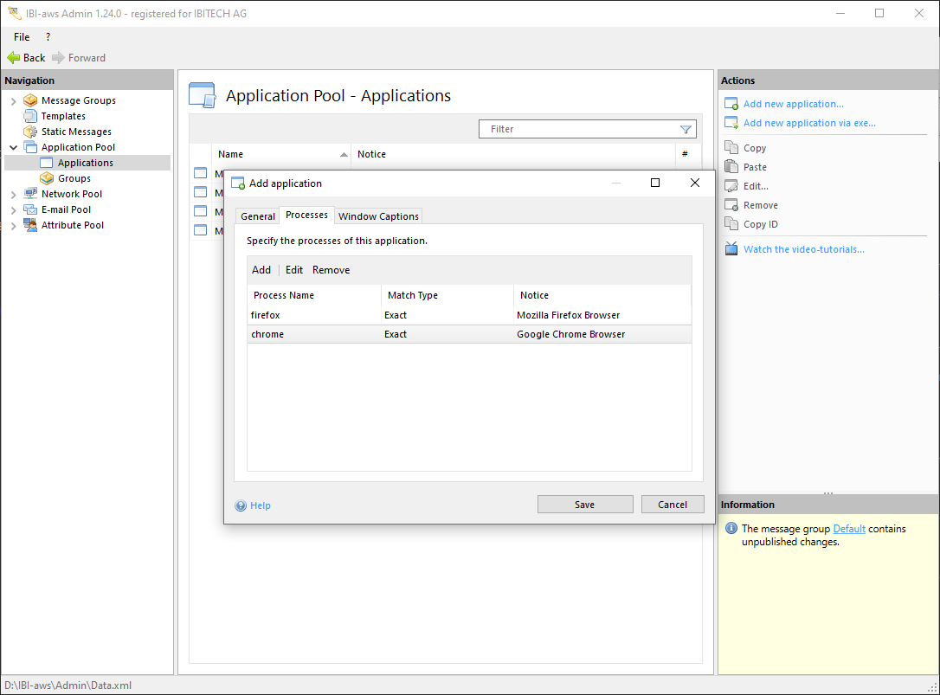Click the filter funnel icon
The width and height of the screenshot is (940, 695).
click(x=686, y=129)
